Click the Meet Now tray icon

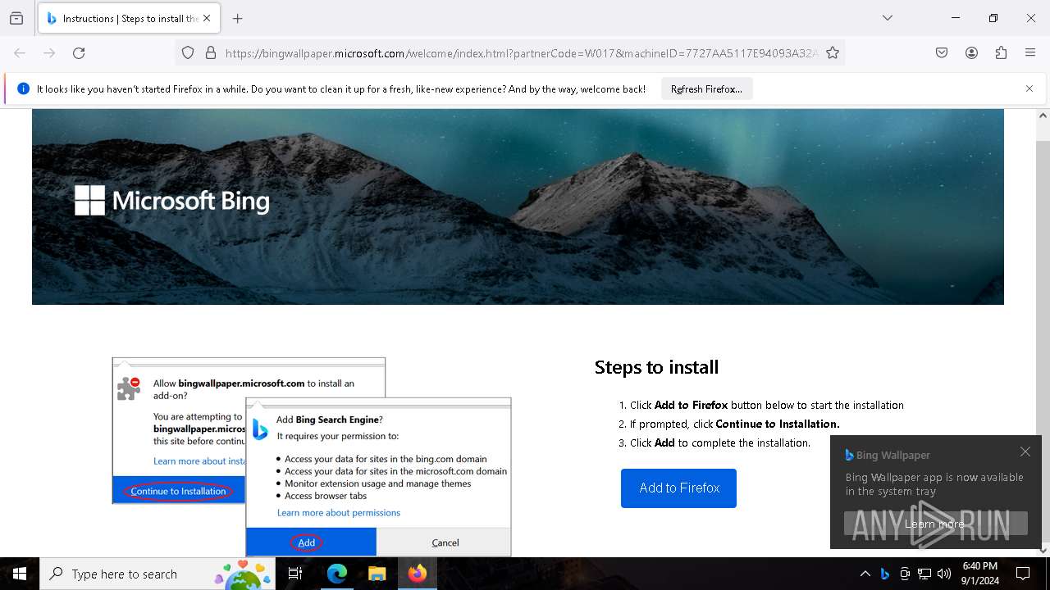click(905, 574)
